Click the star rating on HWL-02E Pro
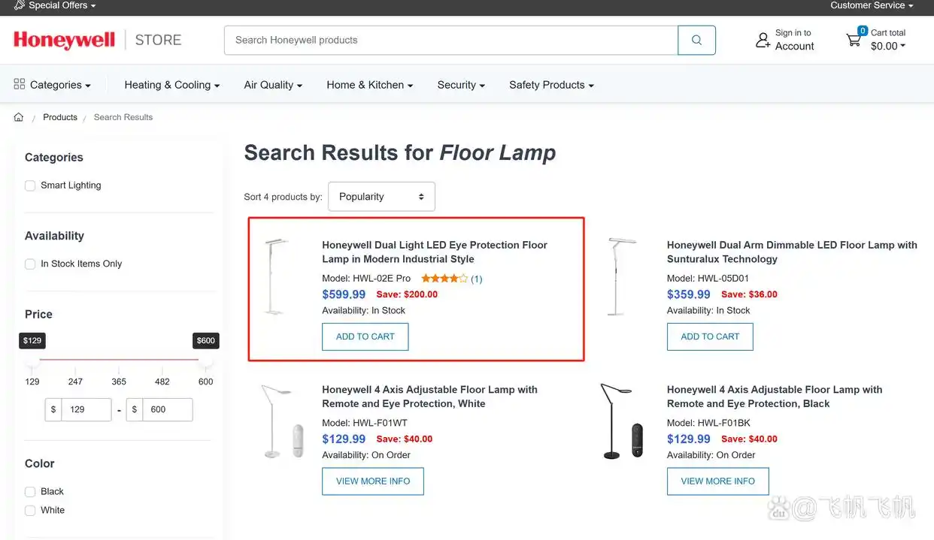The width and height of the screenshot is (934, 540). click(444, 279)
